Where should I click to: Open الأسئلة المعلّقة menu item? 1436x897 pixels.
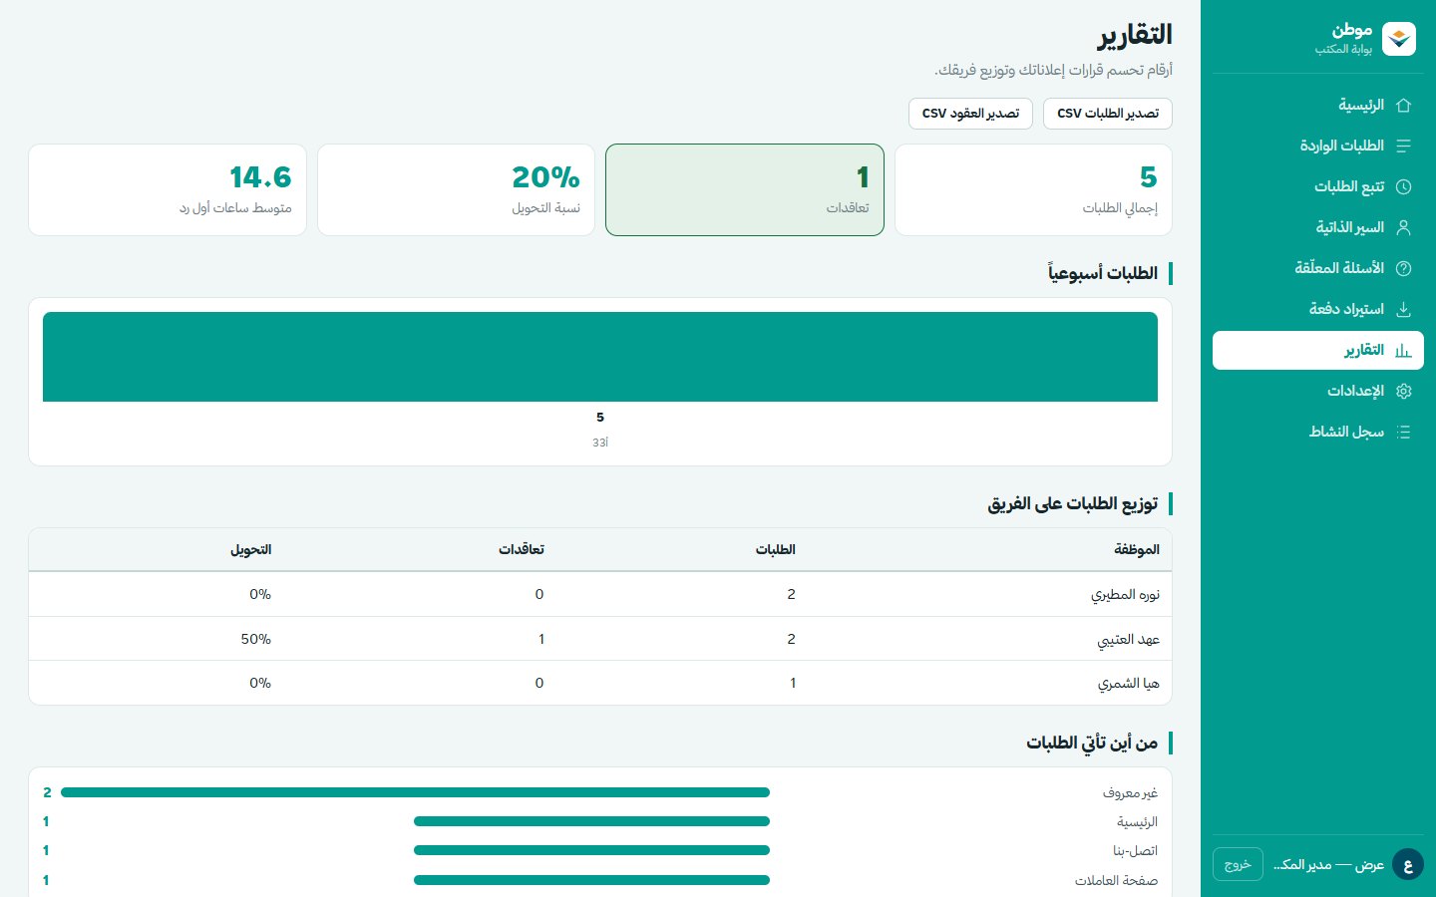[x=1318, y=268]
